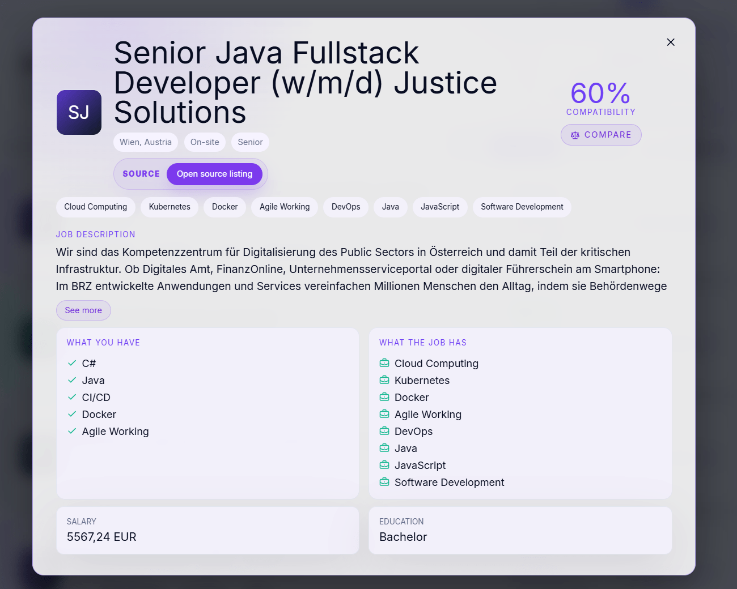Screen dimensions: 737x589
Task: Click briefcase icon beside Kubernetes in job list
Action: 384,380
